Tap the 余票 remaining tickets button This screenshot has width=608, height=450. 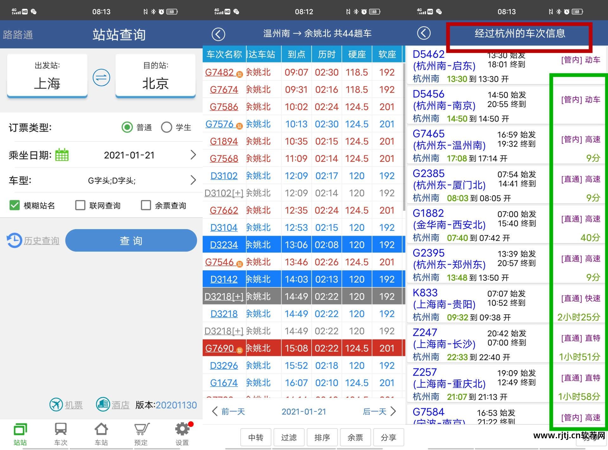(356, 437)
